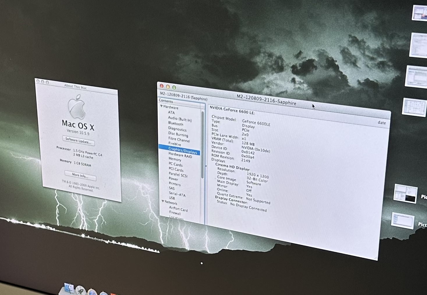This screenshot has height=295, width=427.
Task: Close the System Profiler window
Action: (x=162, y=86)
